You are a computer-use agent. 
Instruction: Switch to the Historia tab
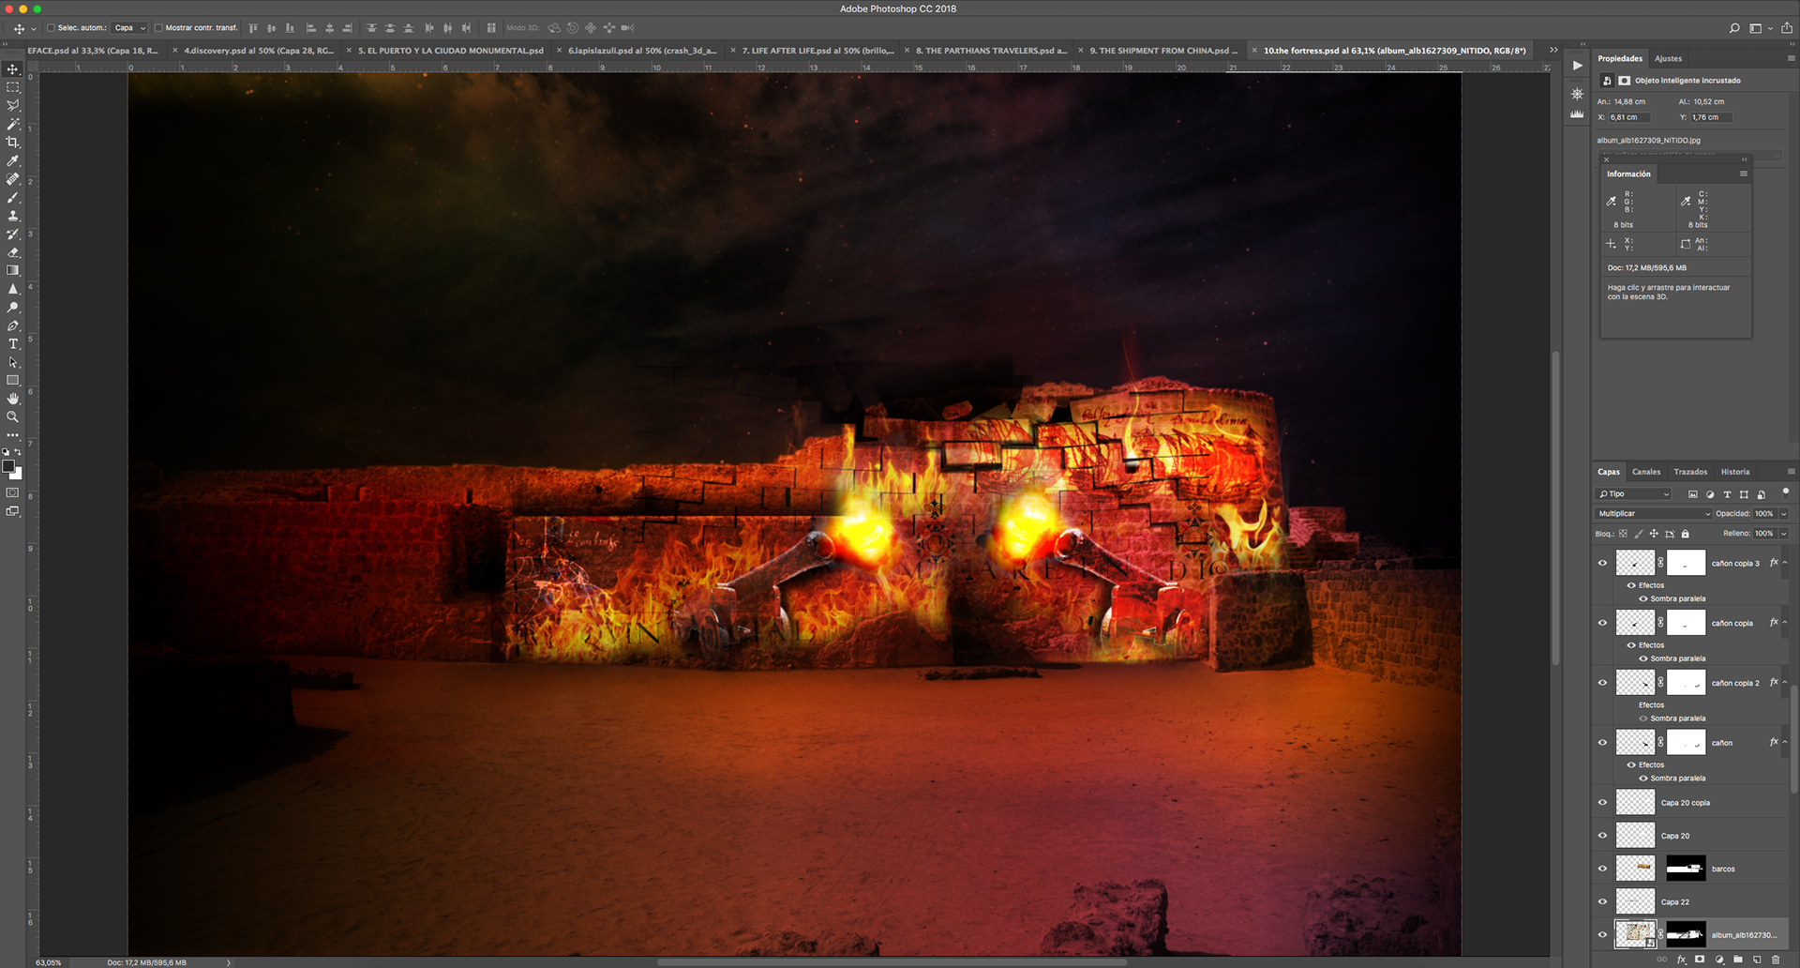pyautogui.click(x=1735, y=472)
